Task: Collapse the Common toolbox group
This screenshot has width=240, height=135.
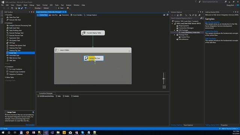Action: (5, 23)
